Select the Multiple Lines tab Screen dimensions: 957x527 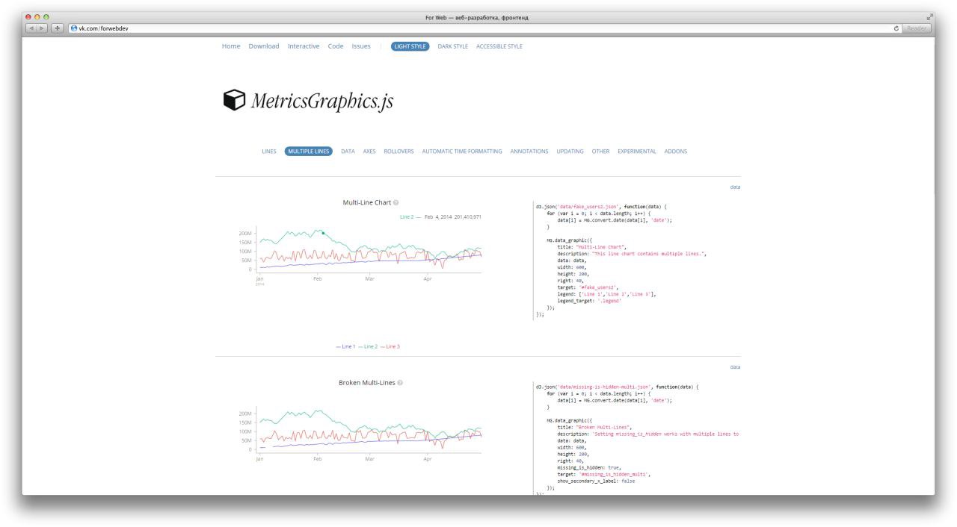[x=308, y=152]
